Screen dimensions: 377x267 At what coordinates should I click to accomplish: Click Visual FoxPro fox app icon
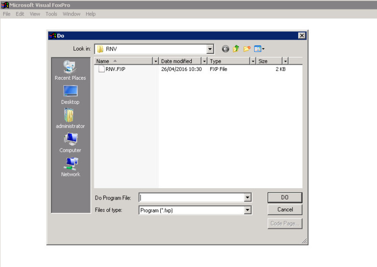click(5, 5)
